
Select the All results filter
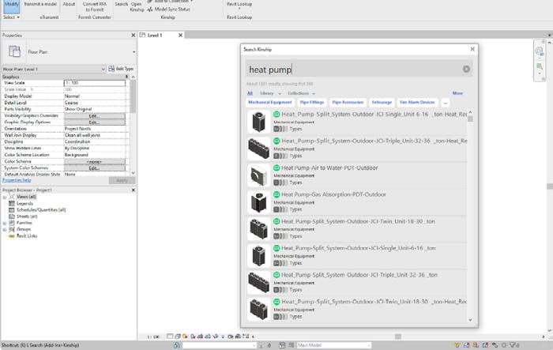click(x=250, y=93)
